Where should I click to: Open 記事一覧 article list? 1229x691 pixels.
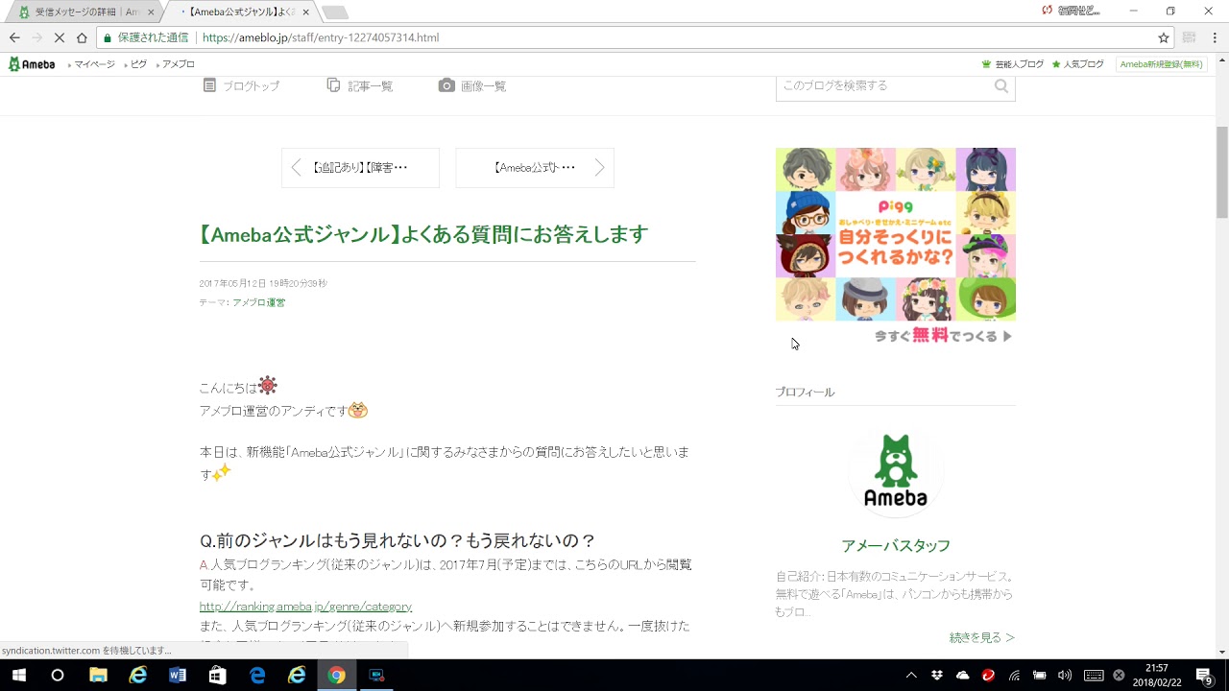pos(360,85)
